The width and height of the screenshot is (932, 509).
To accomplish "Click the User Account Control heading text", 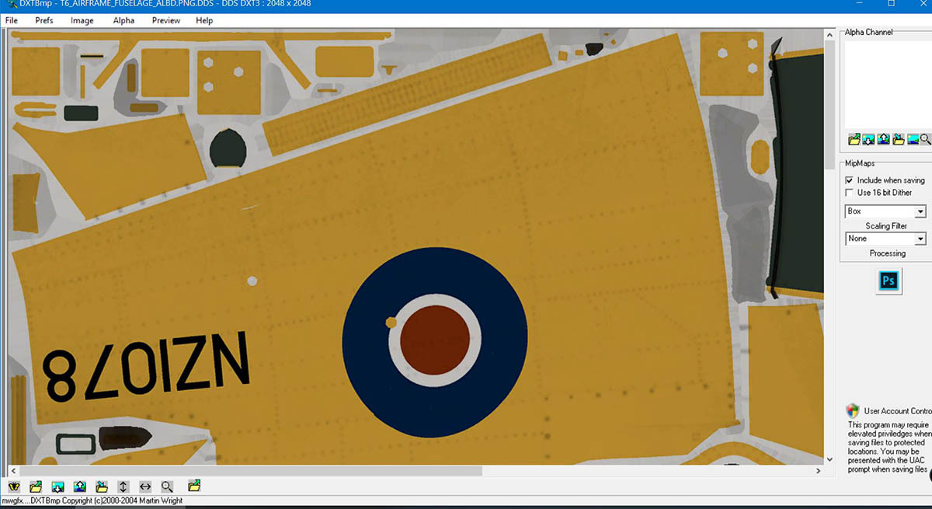I will [x=898, y=411].
